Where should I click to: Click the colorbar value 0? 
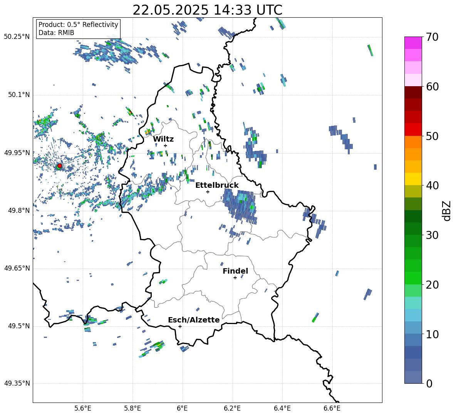pos(429,383)
